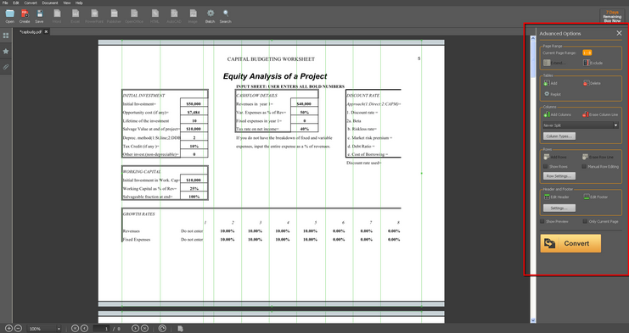Click the Column Types... button
Viewport: 629px width, 333px height.
coord(559,136)
